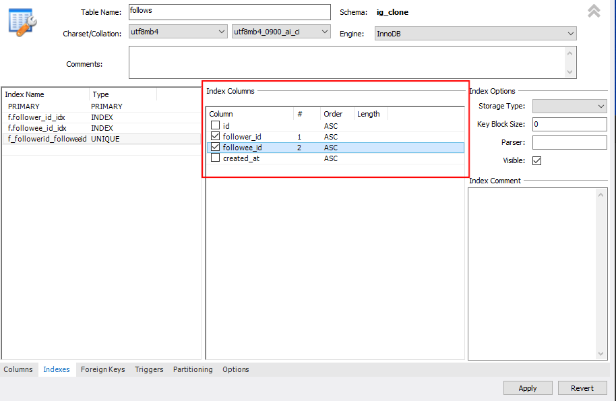Click the follower_id column name
This screenshot has width=616, height=401.
tap(242, 137)
